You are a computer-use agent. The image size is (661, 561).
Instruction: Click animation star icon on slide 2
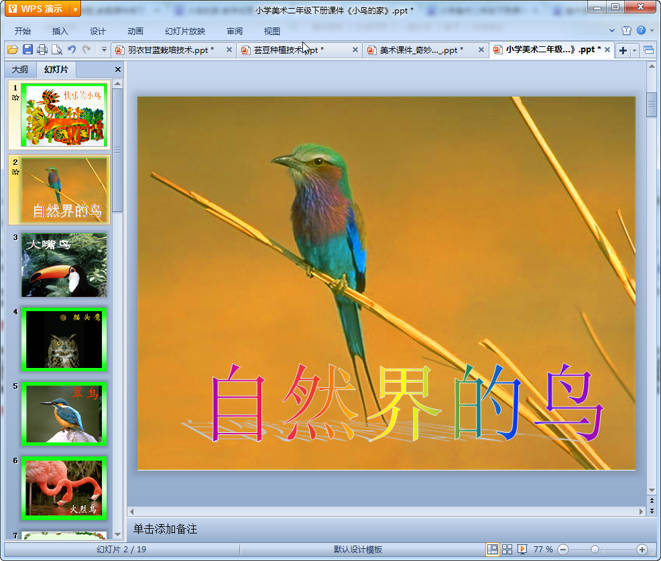pos(15,172)
